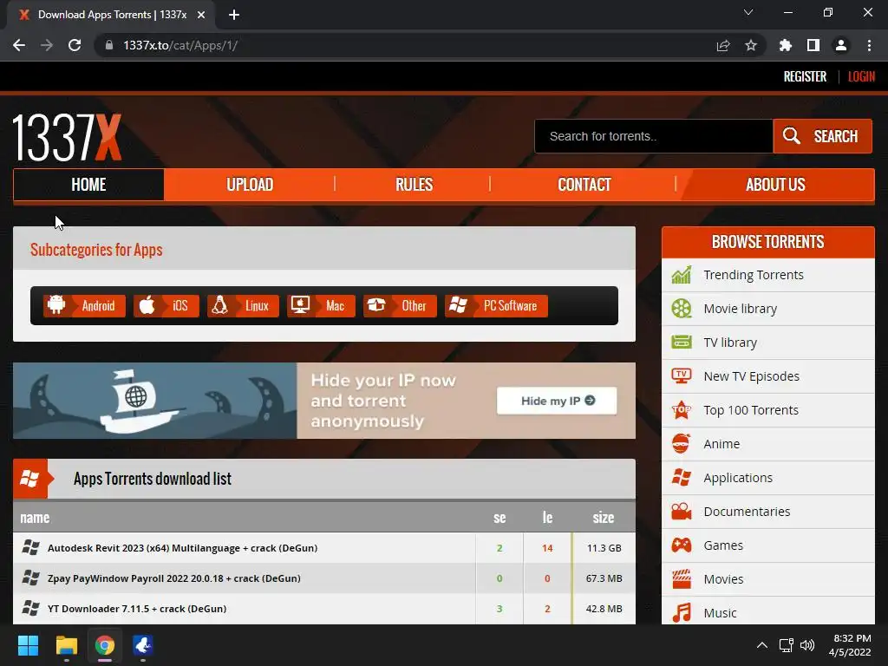Click the Search for torrents input field

point(654,136)
